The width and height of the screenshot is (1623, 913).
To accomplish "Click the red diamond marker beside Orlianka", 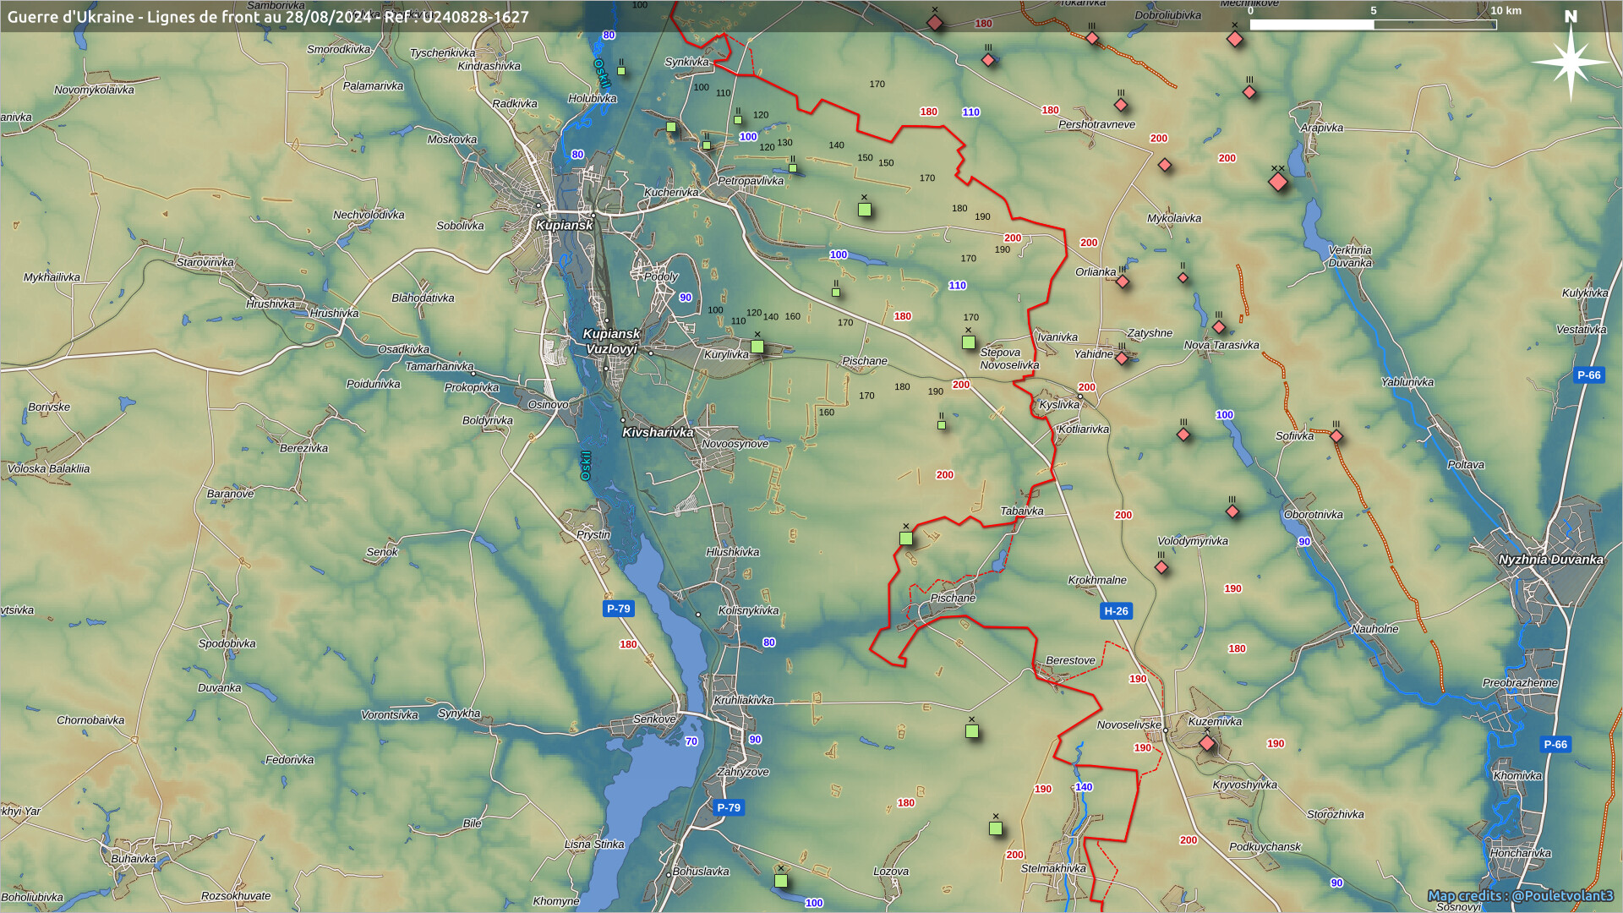I will (x=1123, y=282).
